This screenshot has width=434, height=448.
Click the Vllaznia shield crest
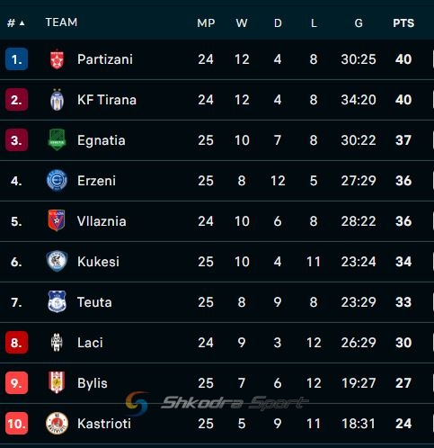click(x=57, y=220)
